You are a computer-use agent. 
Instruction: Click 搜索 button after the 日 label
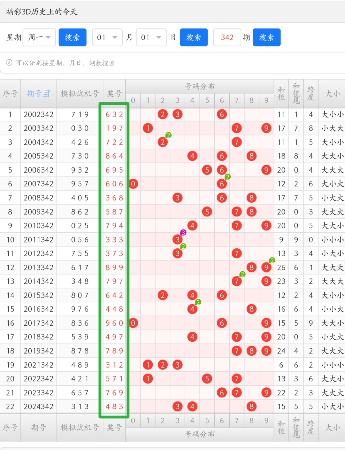click(x=194, y=37)
